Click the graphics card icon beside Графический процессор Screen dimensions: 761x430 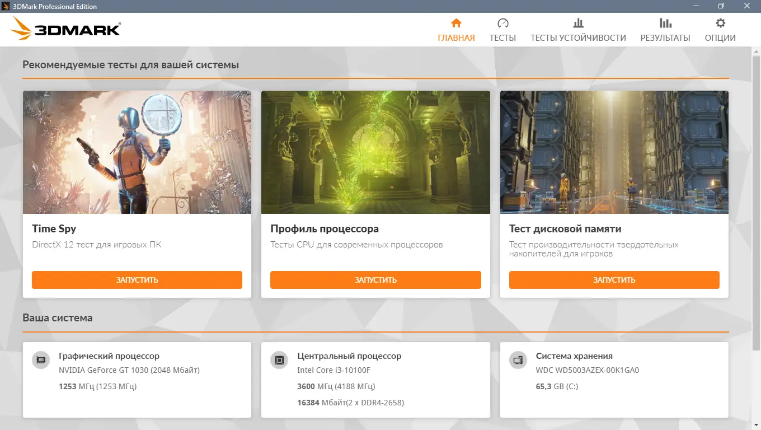40,360
